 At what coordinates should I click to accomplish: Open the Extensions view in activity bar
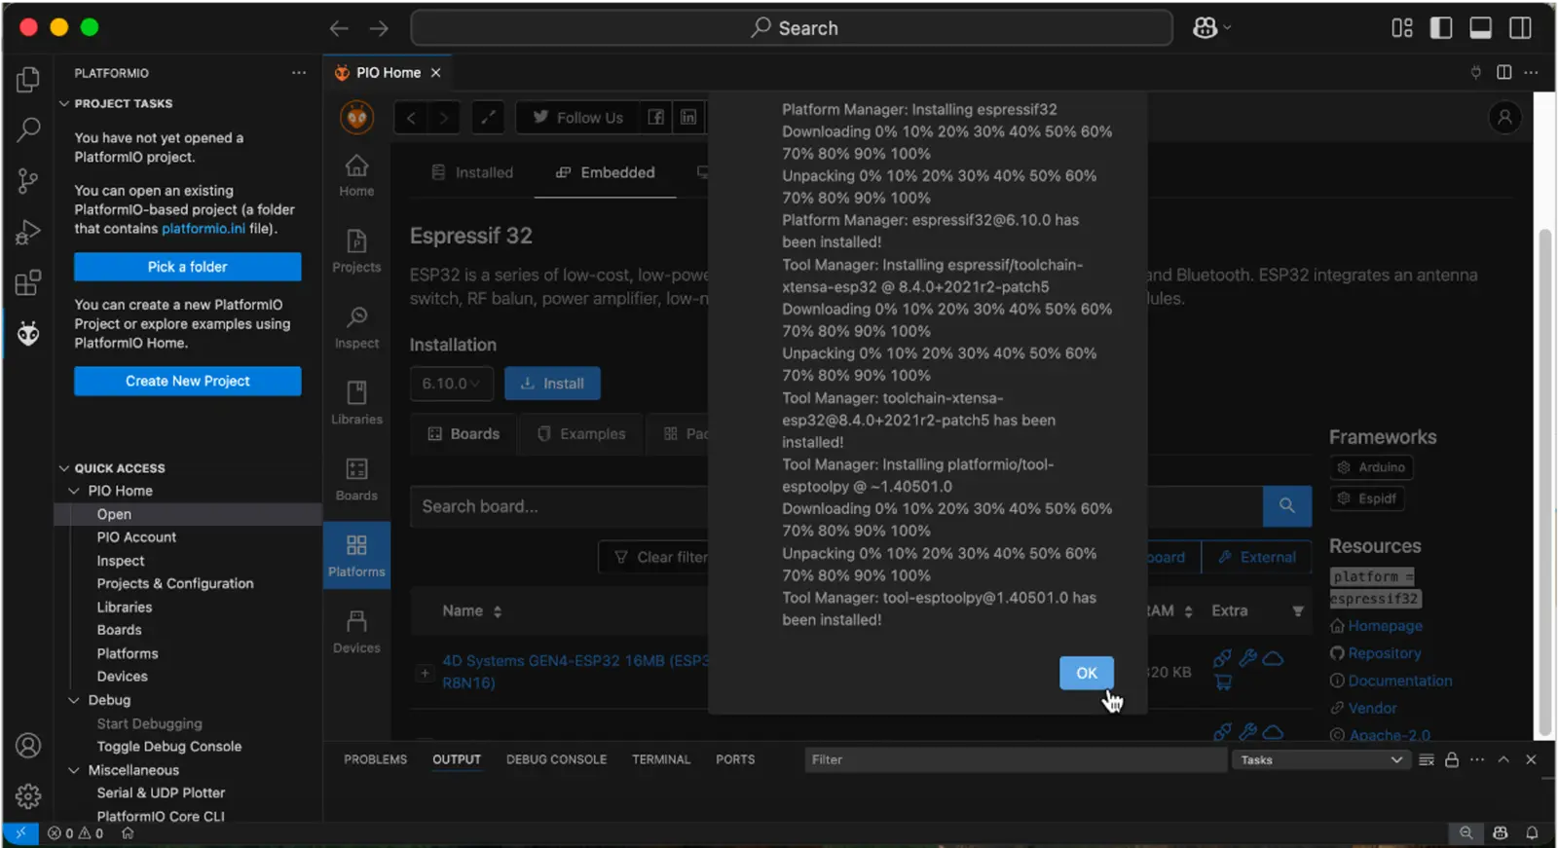pyautogui.click(x=28, y=282)
